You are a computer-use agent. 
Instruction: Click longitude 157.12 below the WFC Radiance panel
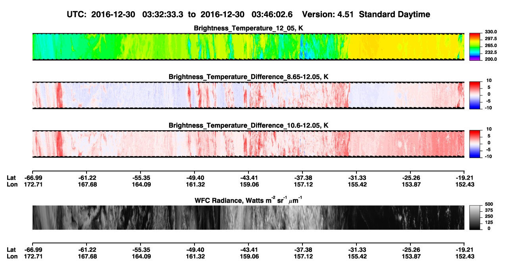pos(302,256)
